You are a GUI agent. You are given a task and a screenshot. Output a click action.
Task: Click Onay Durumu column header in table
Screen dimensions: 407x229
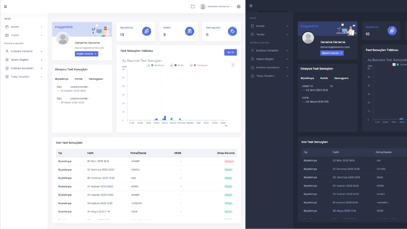tap(226, 153)
